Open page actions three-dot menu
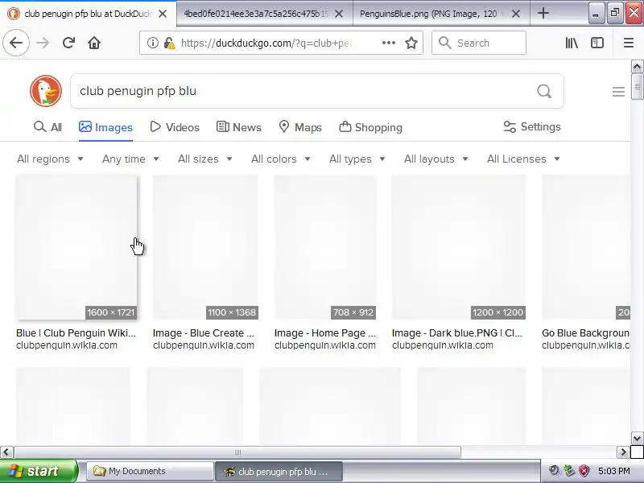The width and height of the screenshot is (644, 483). click(388, 43)
